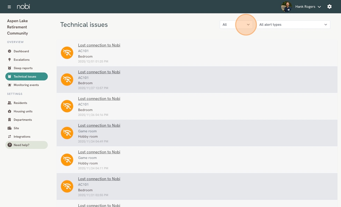Open the 2025/12/01 Lost connection to Nobi link
The height and width of the screenshot is (207, 341).
[x=99, y=45]
